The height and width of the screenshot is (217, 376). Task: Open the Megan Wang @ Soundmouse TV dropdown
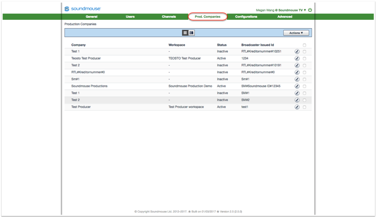pos(281,10)
